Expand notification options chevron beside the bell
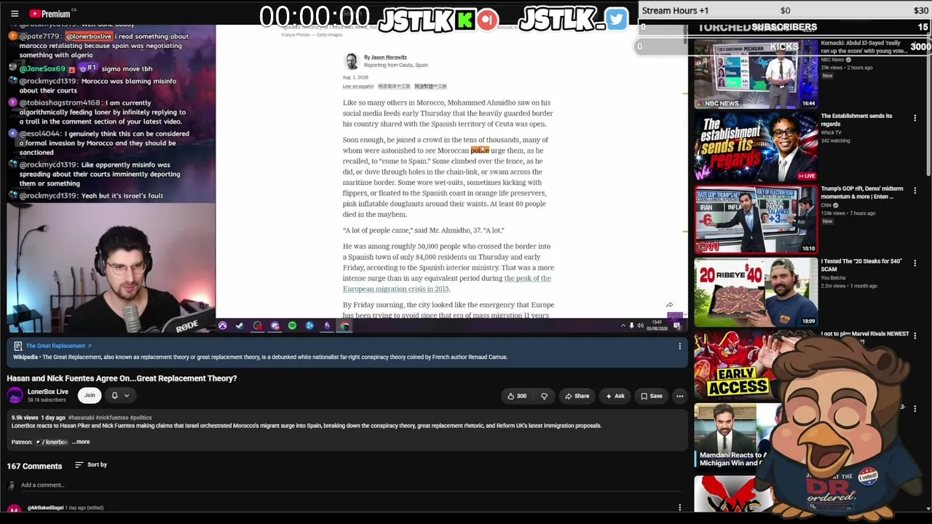 [x=127, y=395]
